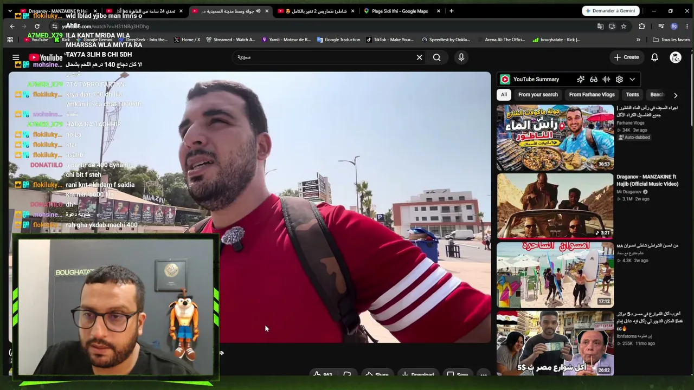This screenshot has height=390, width=694.
Task: Select the From your search chip
Action: pyautogui.click(x=538, y=95)
